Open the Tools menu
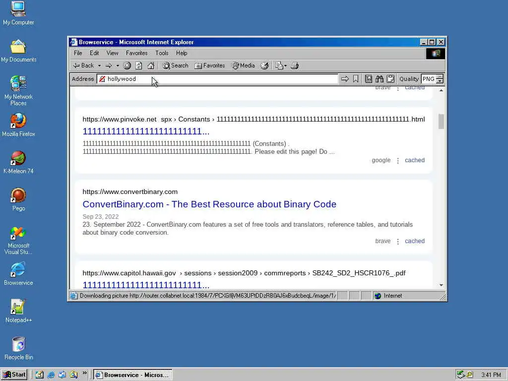Image resolution: width=508 pixels, height=381 pixels. pyautogui.click(x=162, y=53)
